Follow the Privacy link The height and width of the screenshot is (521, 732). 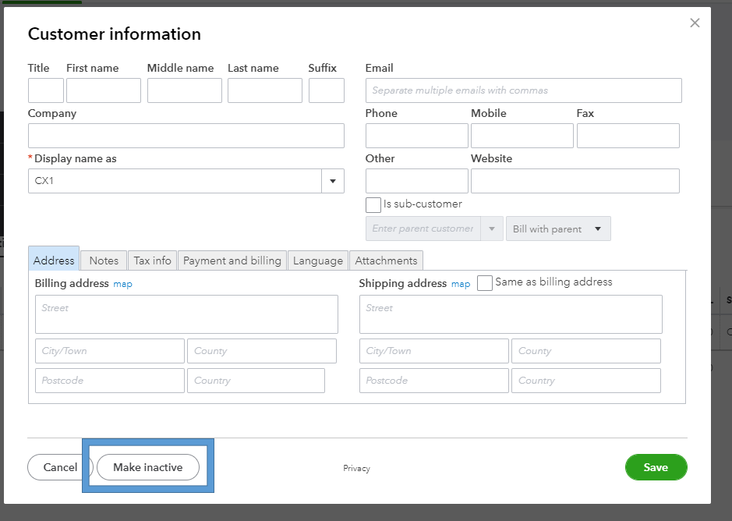356,469
